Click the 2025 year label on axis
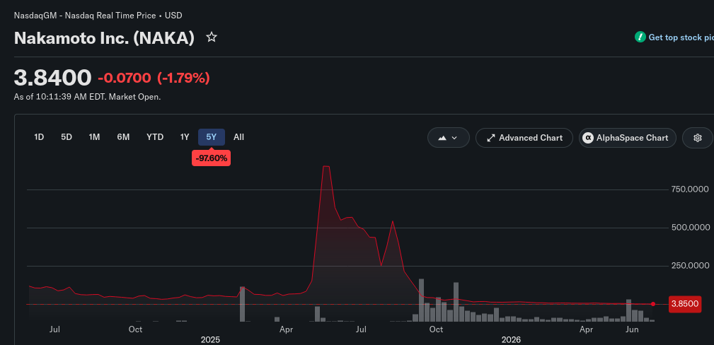The height and width of the screenshot is (345, 714). [x=210, y=340]
